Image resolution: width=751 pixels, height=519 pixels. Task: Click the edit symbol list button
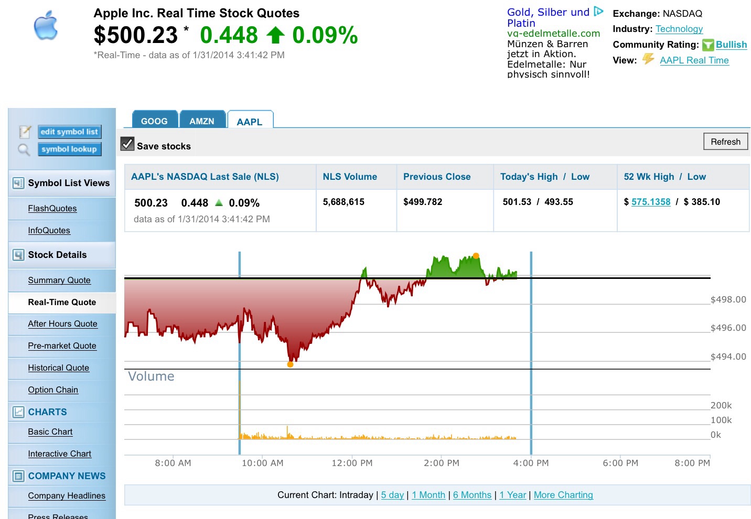point(70,132)
